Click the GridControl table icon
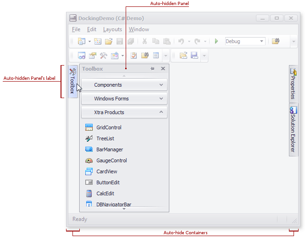The height and width of the screenshot is (237, 305). (x=89, y=127)
